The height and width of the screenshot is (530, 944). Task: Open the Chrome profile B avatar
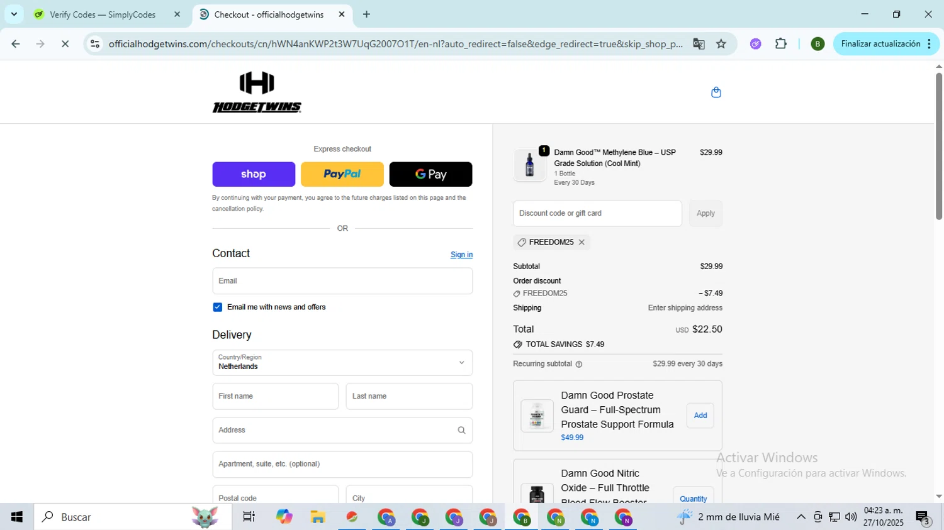click(818, 44)
